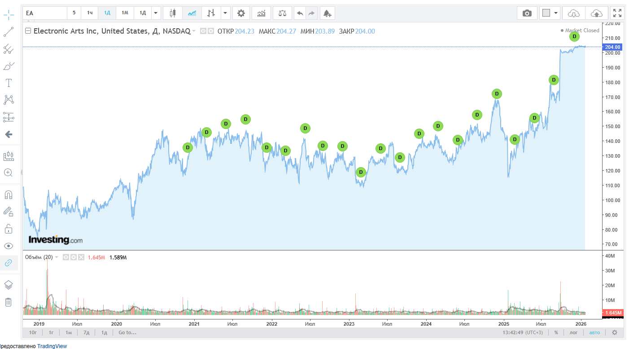Open the compare symbols scales icon
Screen dimensions: 629x349
point(282,13)
